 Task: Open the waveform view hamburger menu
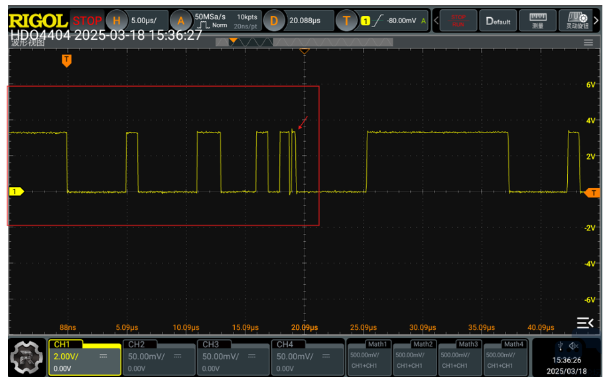(588, 42)
